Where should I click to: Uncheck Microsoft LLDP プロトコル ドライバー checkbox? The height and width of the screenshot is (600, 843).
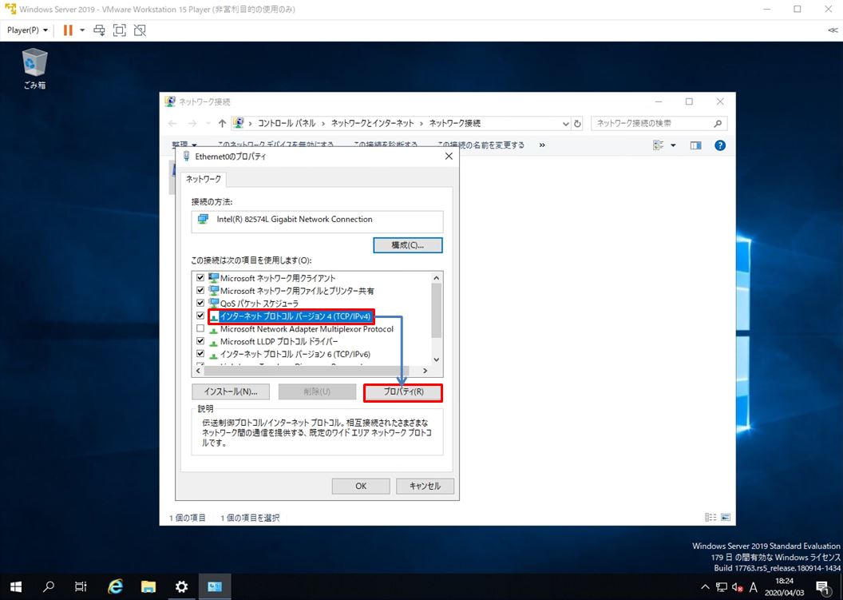[200, 341]
